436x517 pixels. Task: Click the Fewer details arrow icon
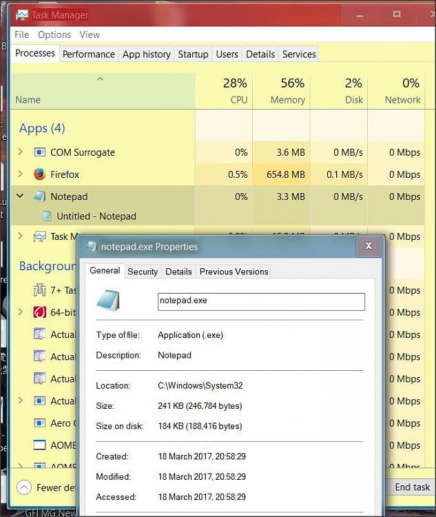(24, 487)
